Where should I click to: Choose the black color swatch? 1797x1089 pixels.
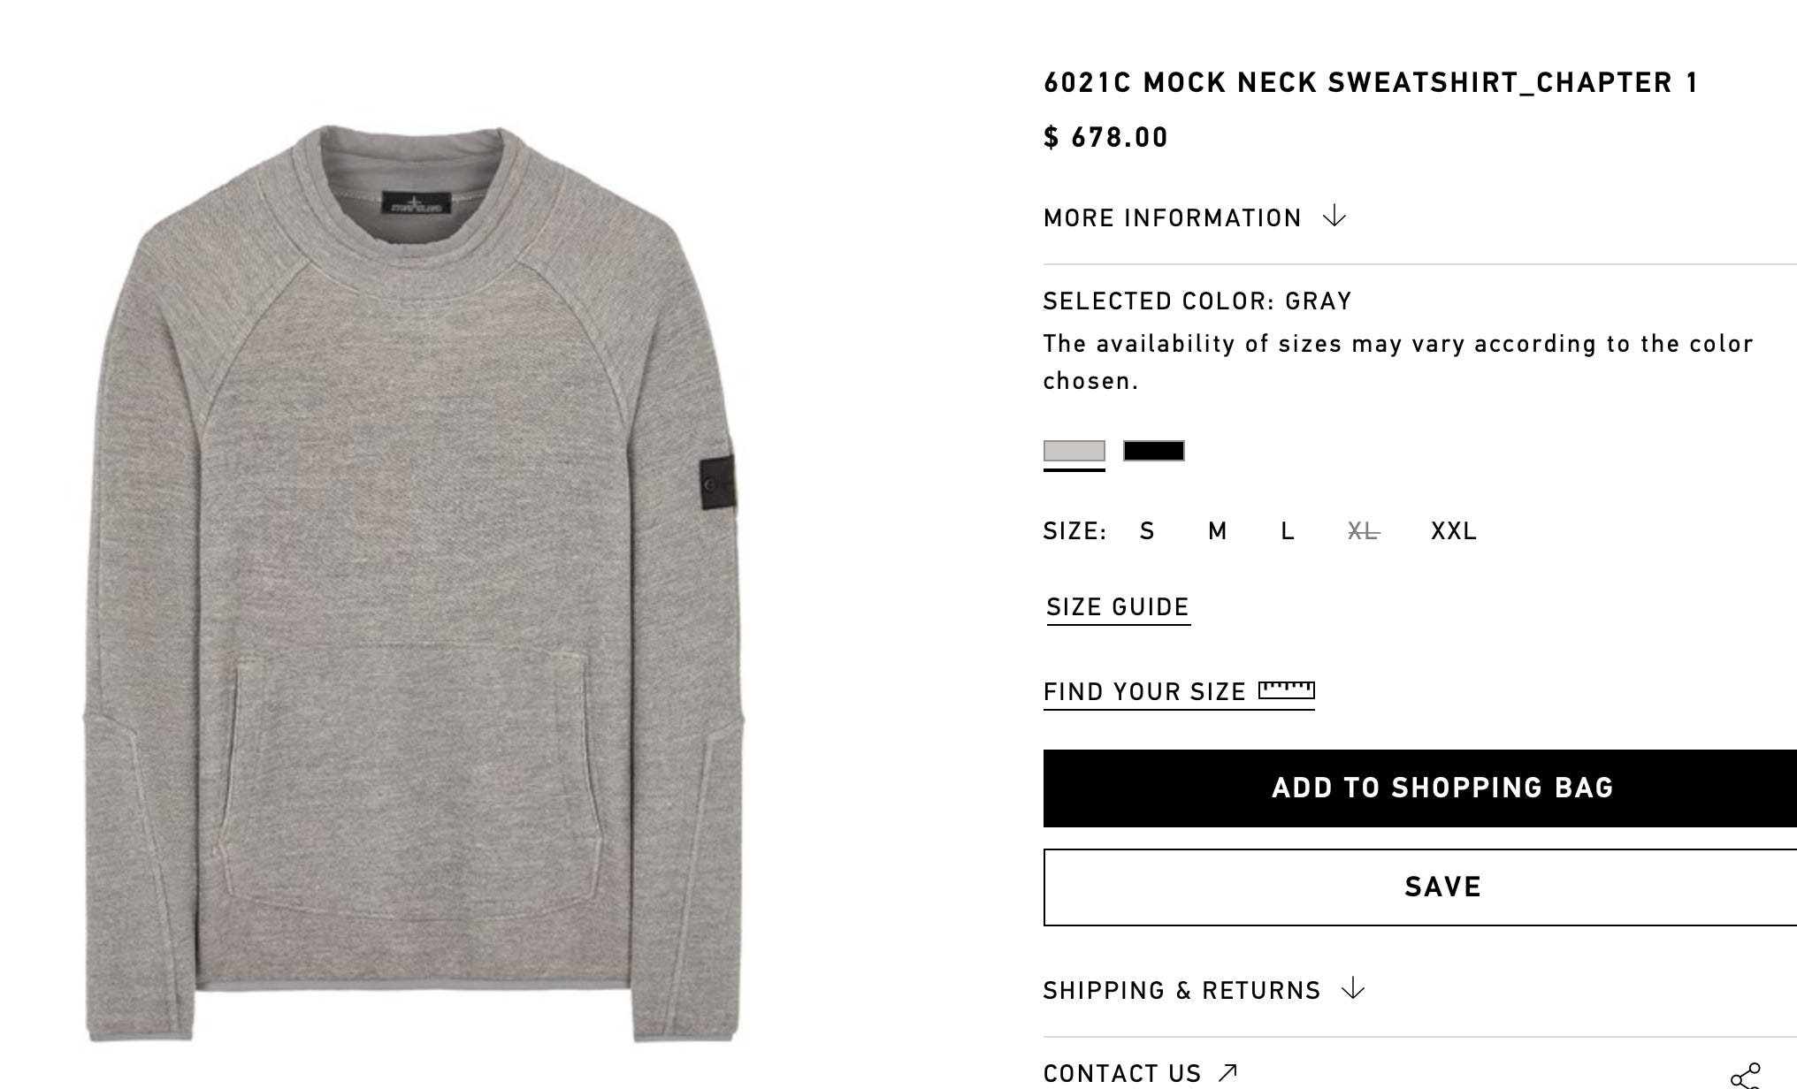pyautogui.click(x=1154, y=451)
